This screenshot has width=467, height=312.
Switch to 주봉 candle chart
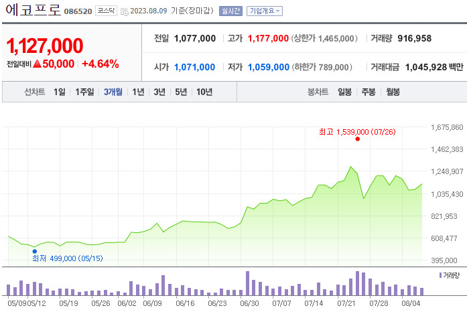[x=369, y=92]
